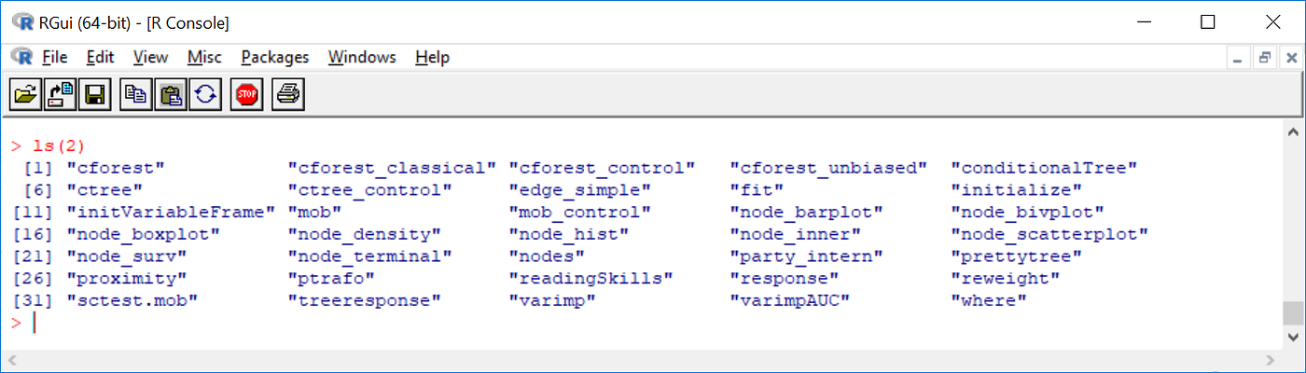Open the Windows menu

point(362,57)
